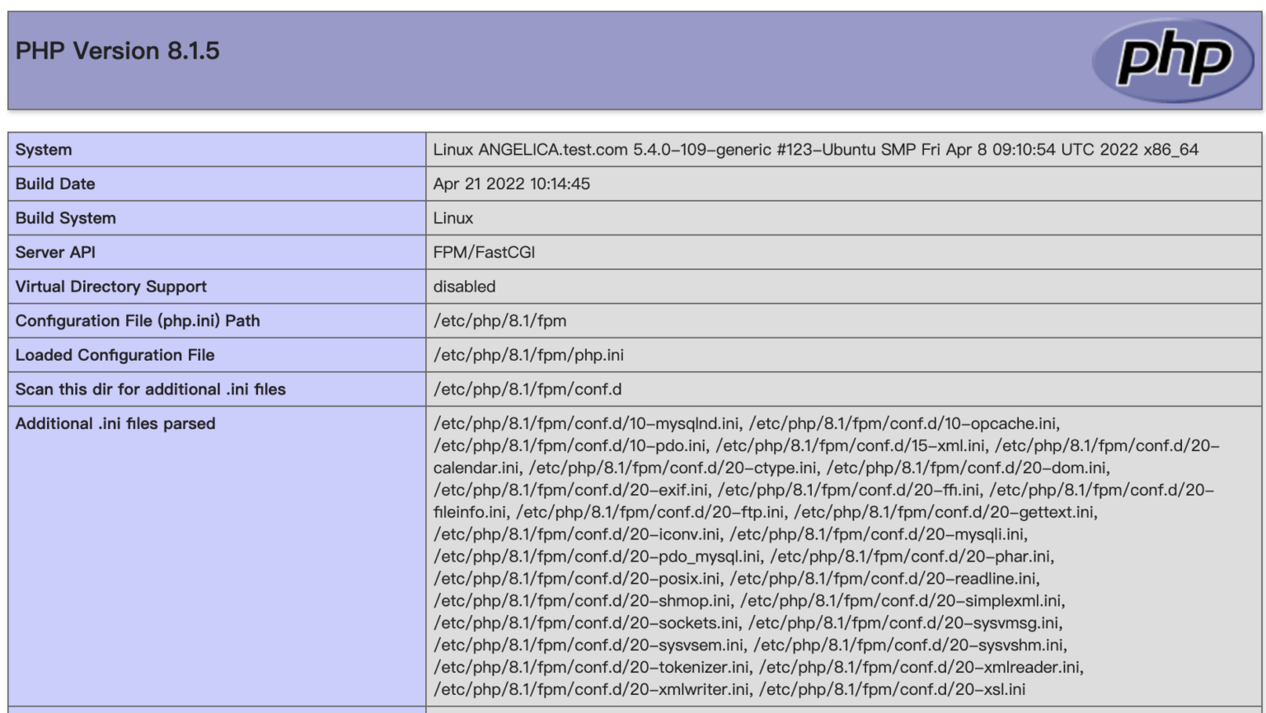Click the /etc/php/8.1/fpm path value
The width and height of the screenshot is (1266, 713).
pyautogui.click(x=499, y=321)
